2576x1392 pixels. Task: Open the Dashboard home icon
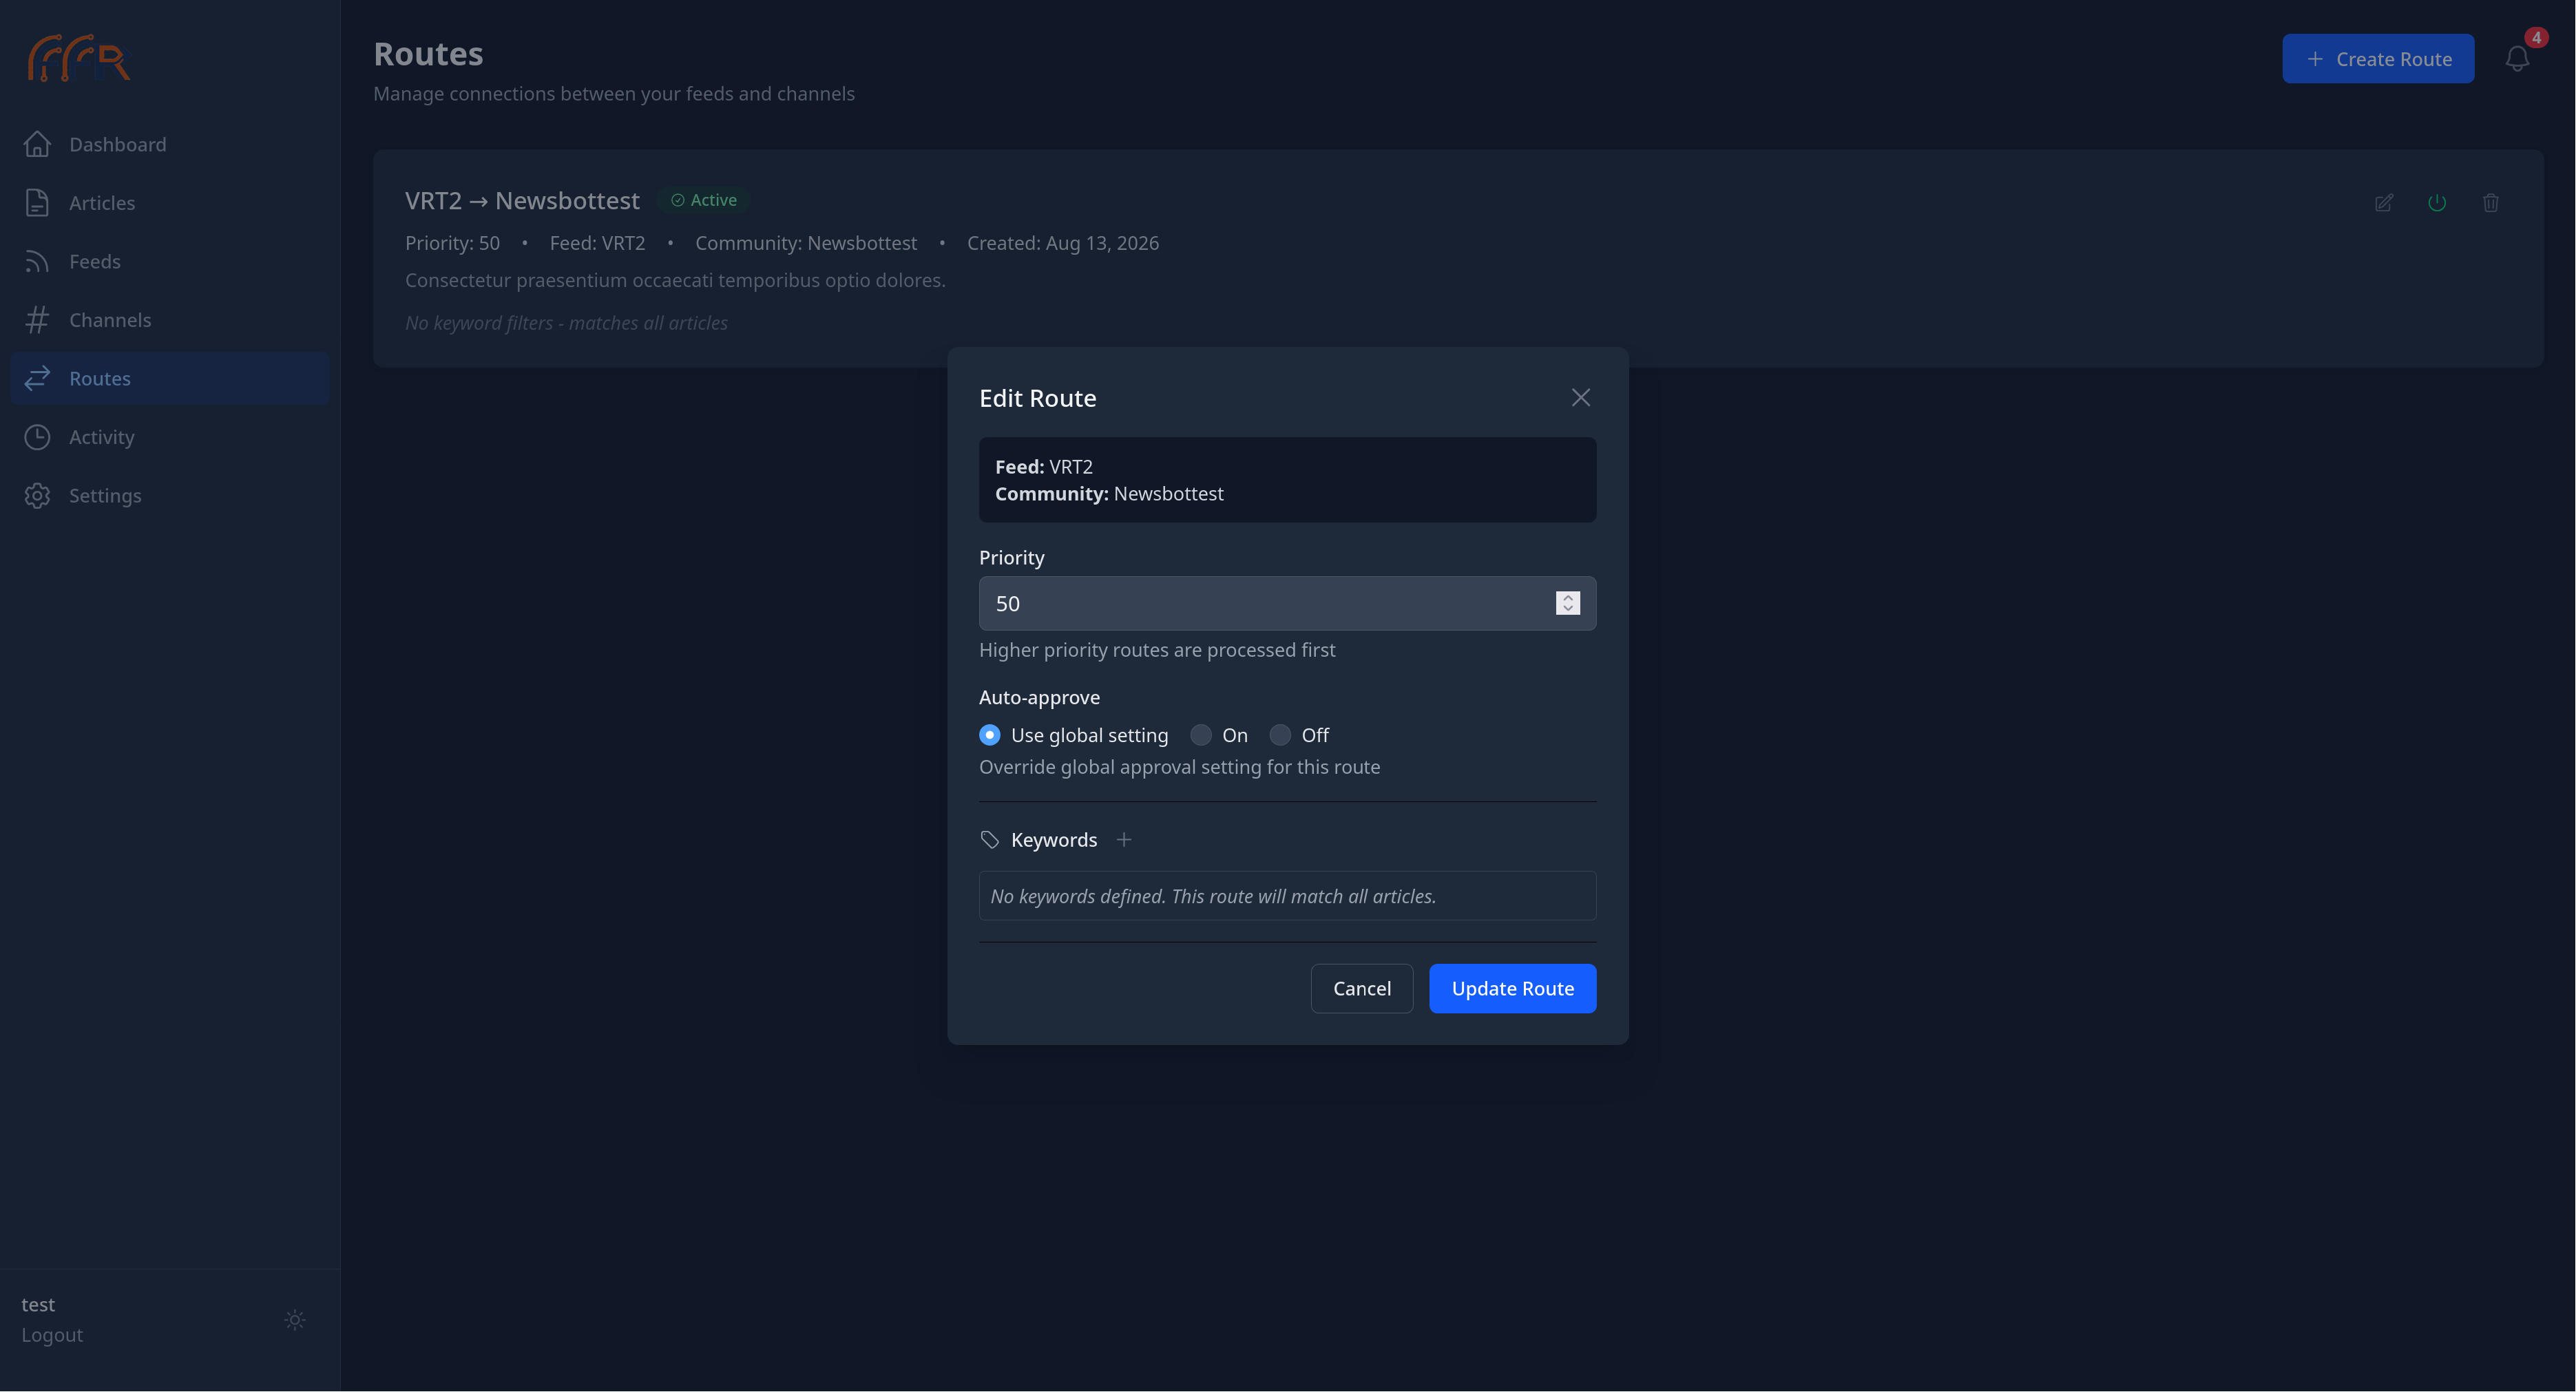point(37,144)
